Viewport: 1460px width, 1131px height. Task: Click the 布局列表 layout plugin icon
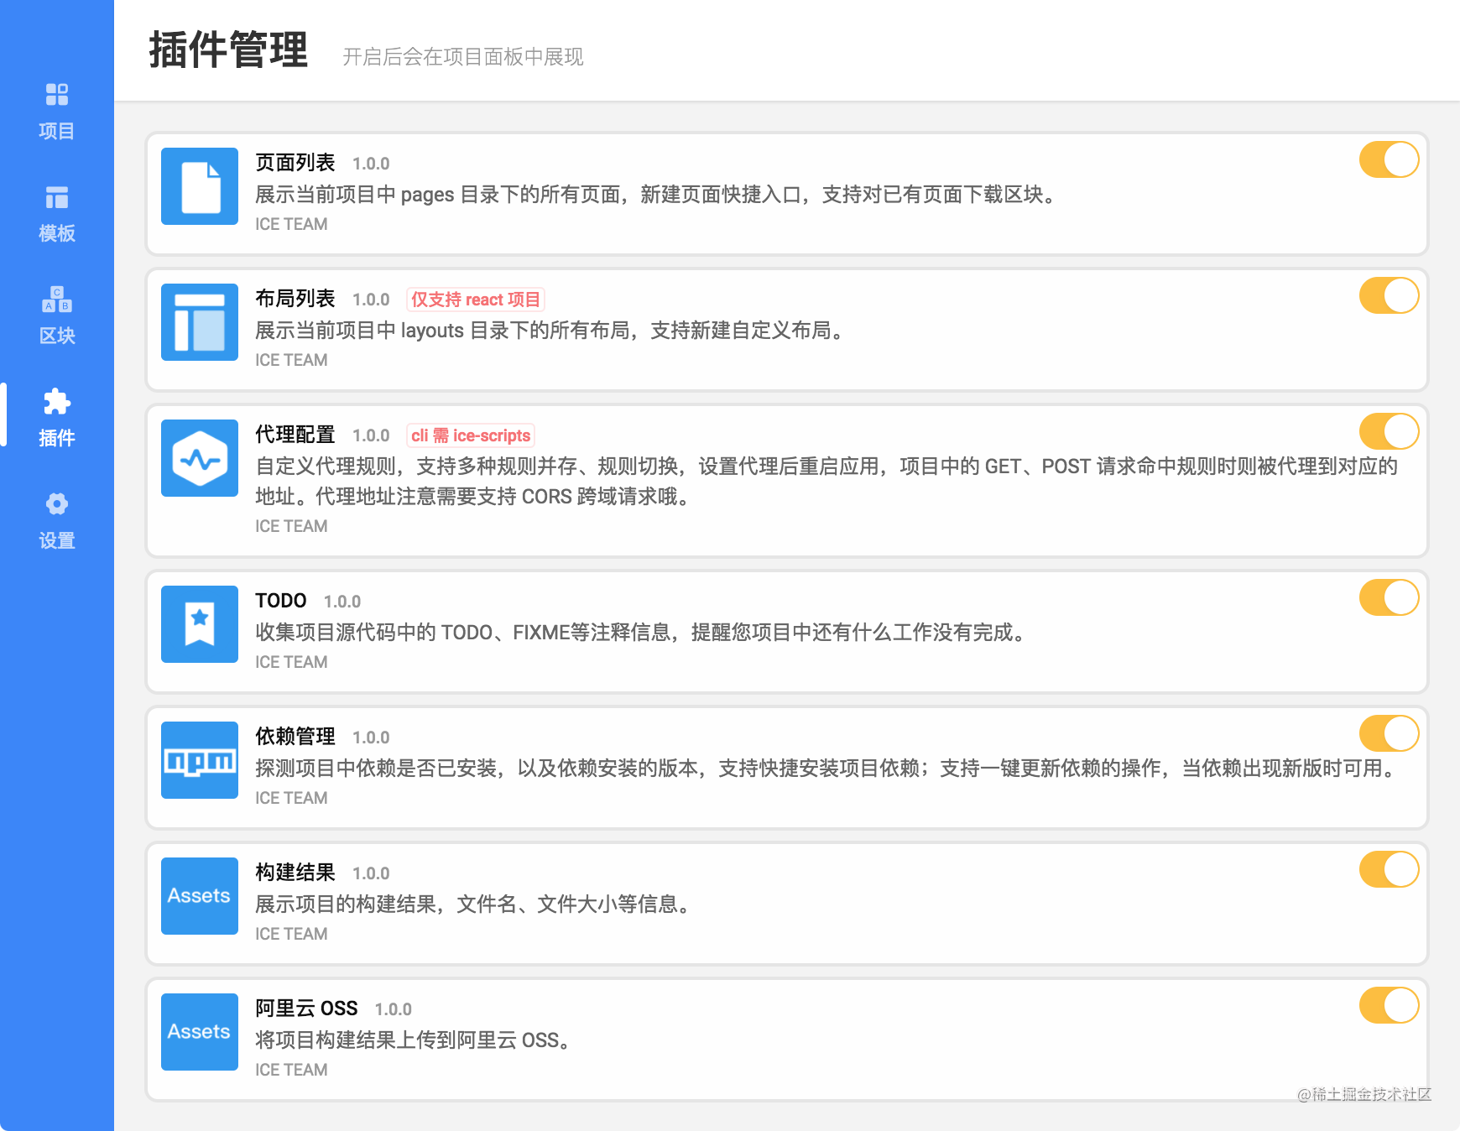point(200,322)
